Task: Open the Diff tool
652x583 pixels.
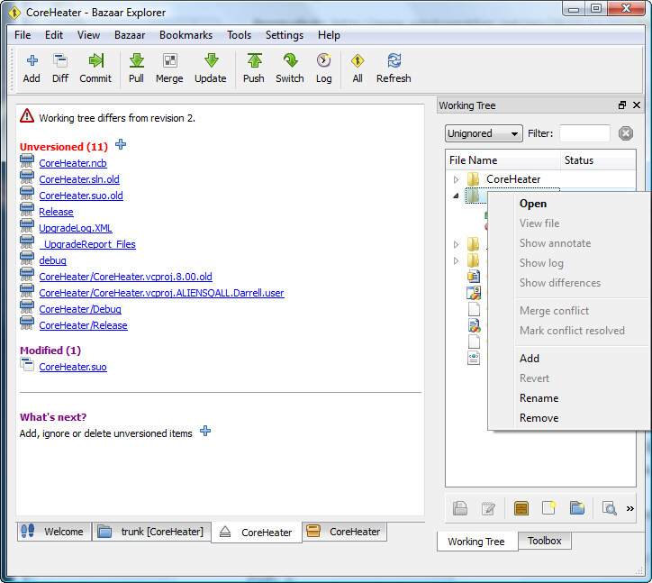Action: pos(60,68)
